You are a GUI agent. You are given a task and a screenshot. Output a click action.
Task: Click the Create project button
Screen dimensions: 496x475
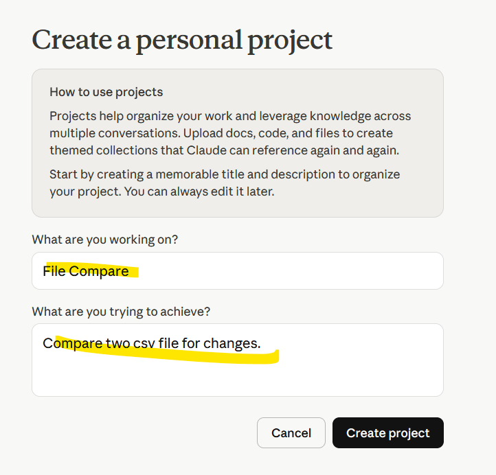387,433
